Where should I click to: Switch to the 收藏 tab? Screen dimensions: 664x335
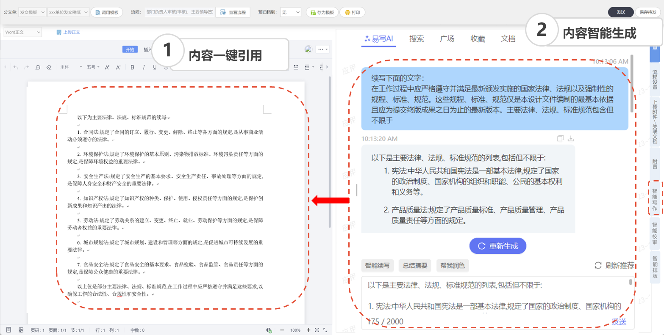coord(478,38)
